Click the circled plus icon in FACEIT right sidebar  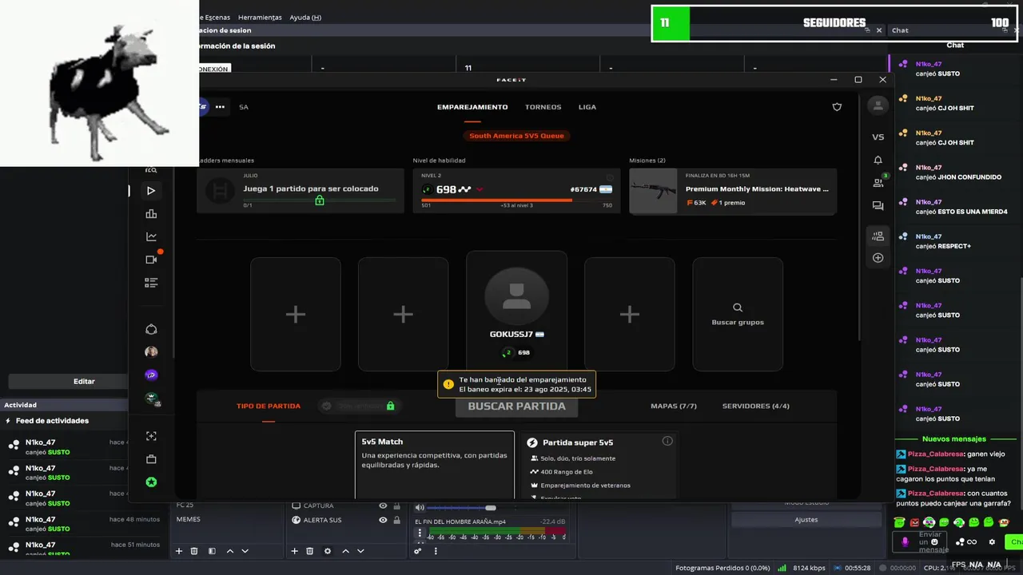pos(878,258)
